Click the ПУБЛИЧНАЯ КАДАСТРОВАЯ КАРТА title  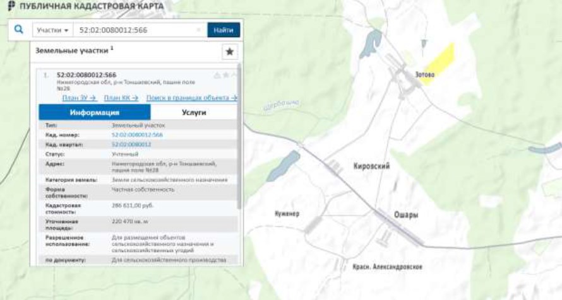pyautogui.click(x=92, y=6)
